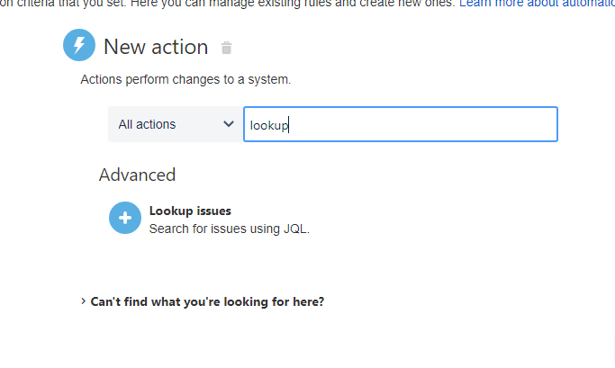
Task: Click into the action search field containing "lookup"
Action: point(400,124)
